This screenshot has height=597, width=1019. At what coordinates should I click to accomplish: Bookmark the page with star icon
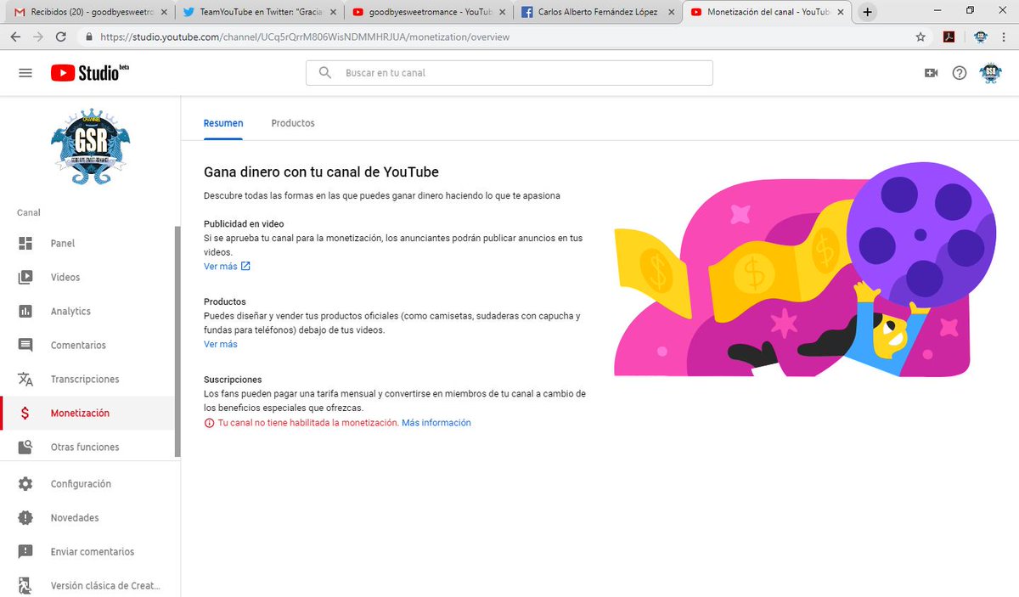click(x=920, y=37)
